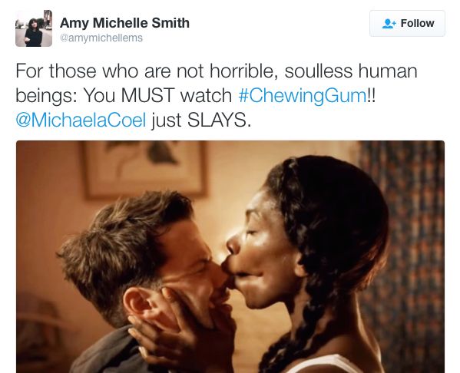Click the gray username under the display name
The height and width of the screenshot is (373, 460).
[x=101, y=38]
